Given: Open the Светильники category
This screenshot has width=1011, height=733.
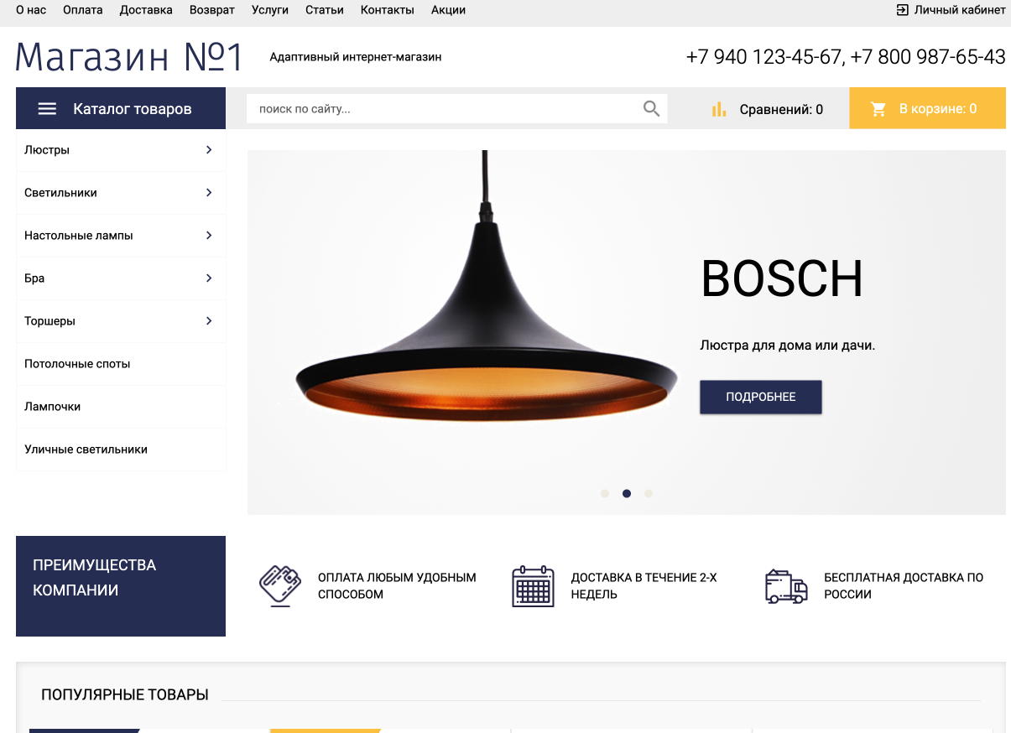Looking at the screenshot, I should tap(121, 193).
